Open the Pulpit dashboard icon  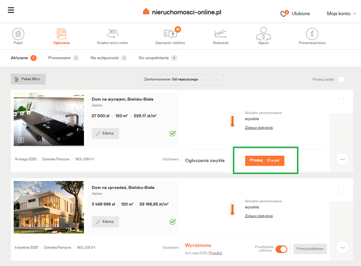point(18,34)
